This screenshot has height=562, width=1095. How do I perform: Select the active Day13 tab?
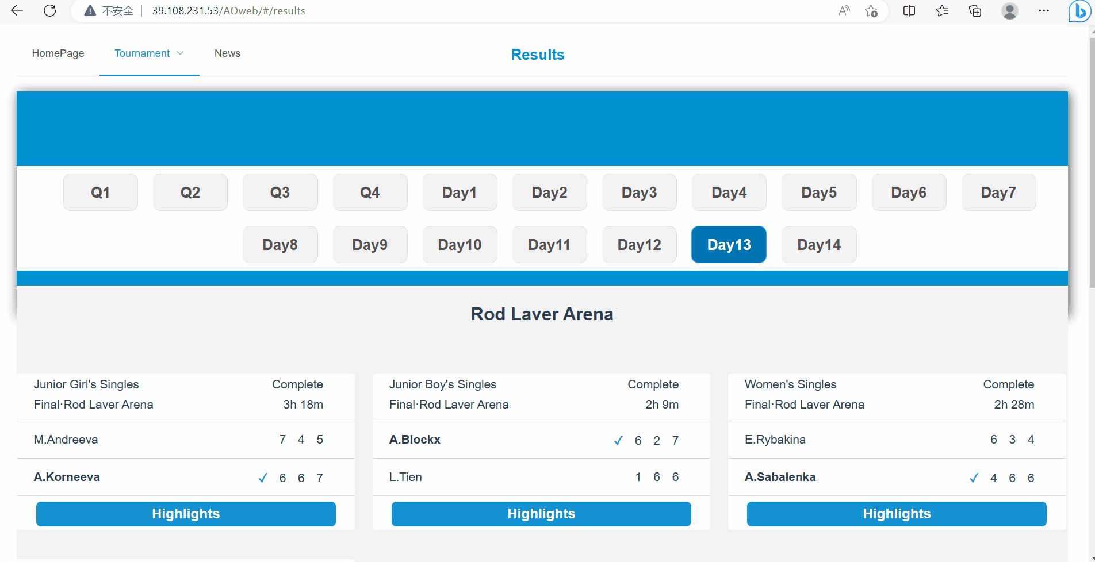coord(729,244)
